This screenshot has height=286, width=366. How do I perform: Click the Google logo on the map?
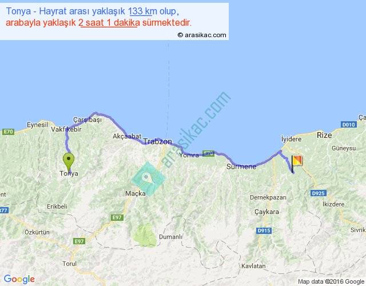point(18,279)
